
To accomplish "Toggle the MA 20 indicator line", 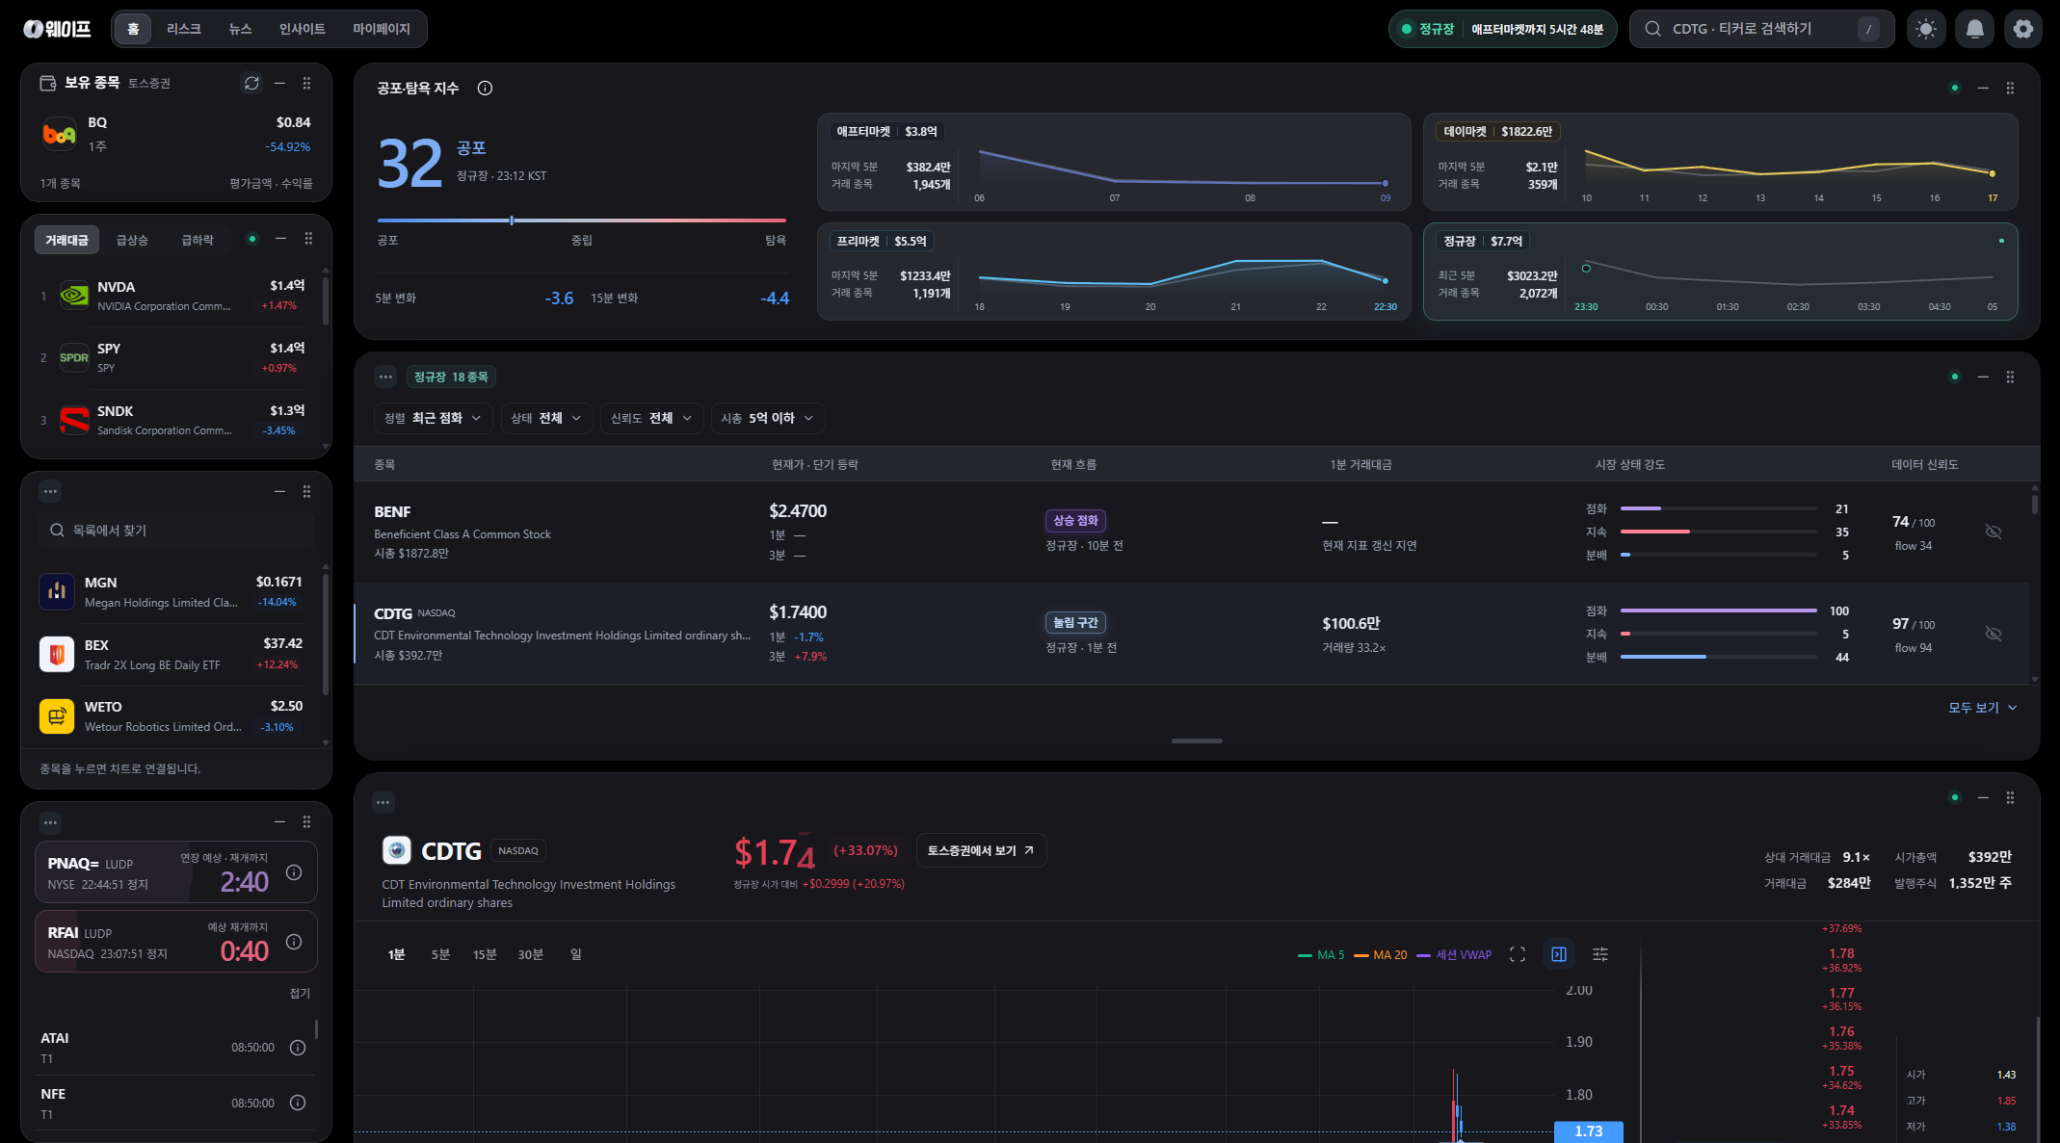I will click(x=1381, y=955).
